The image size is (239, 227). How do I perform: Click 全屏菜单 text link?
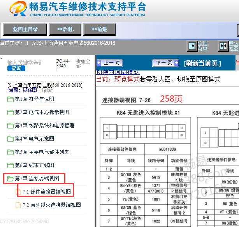[203, 46]
